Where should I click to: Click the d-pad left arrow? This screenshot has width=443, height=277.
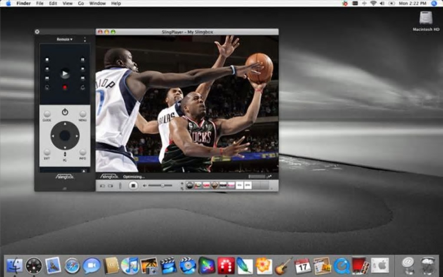click(53, 136)
